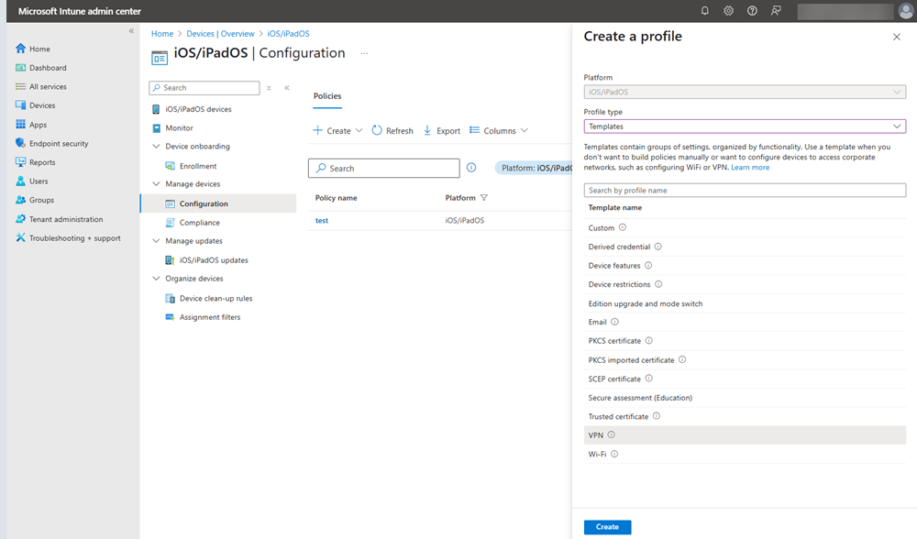Open the Learn more link
This screenshot has height=539, width=917.
click(x=750, y=168)
